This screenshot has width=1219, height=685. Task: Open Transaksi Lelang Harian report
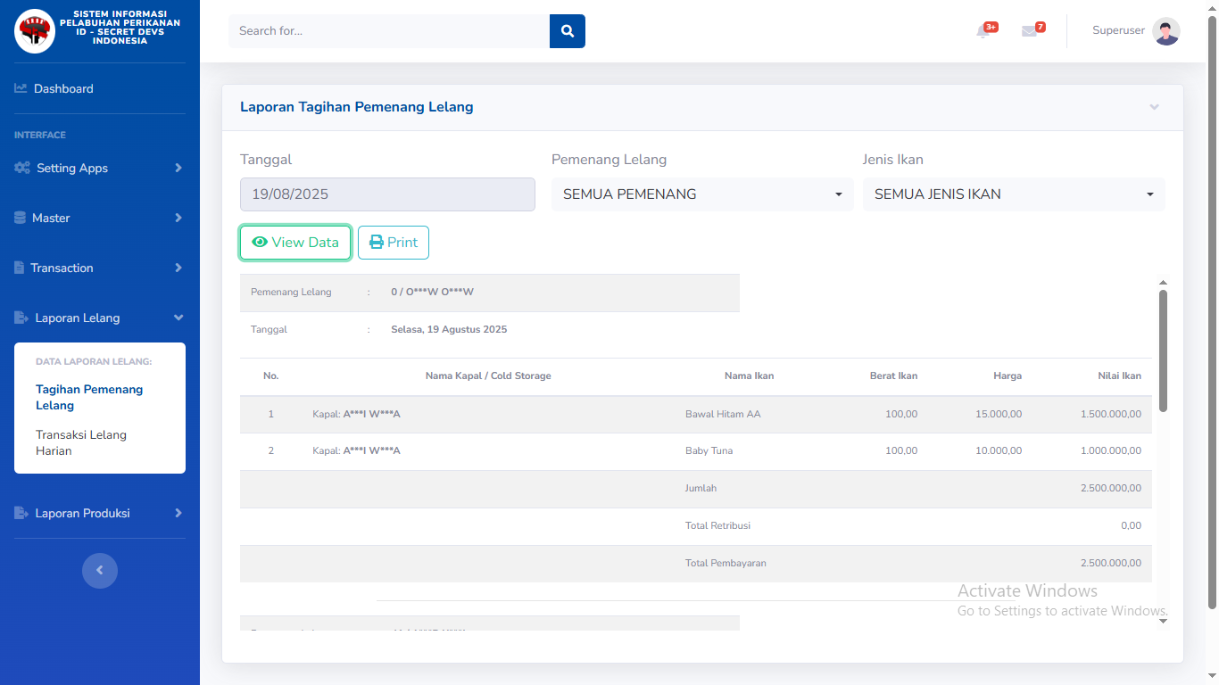pos(81,442)
